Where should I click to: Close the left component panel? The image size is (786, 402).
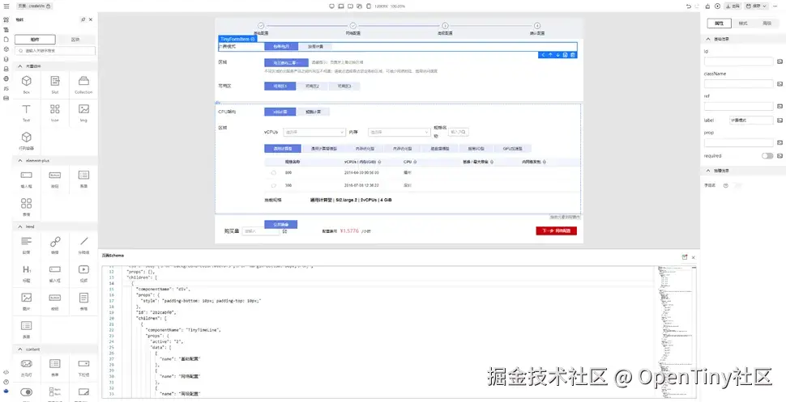click(x=91, y=19)
